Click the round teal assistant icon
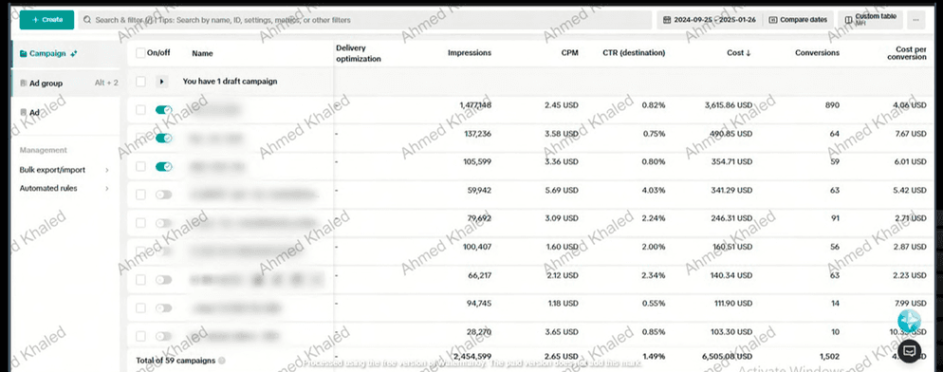Screen dimensions: 943x372 (909, 320)
